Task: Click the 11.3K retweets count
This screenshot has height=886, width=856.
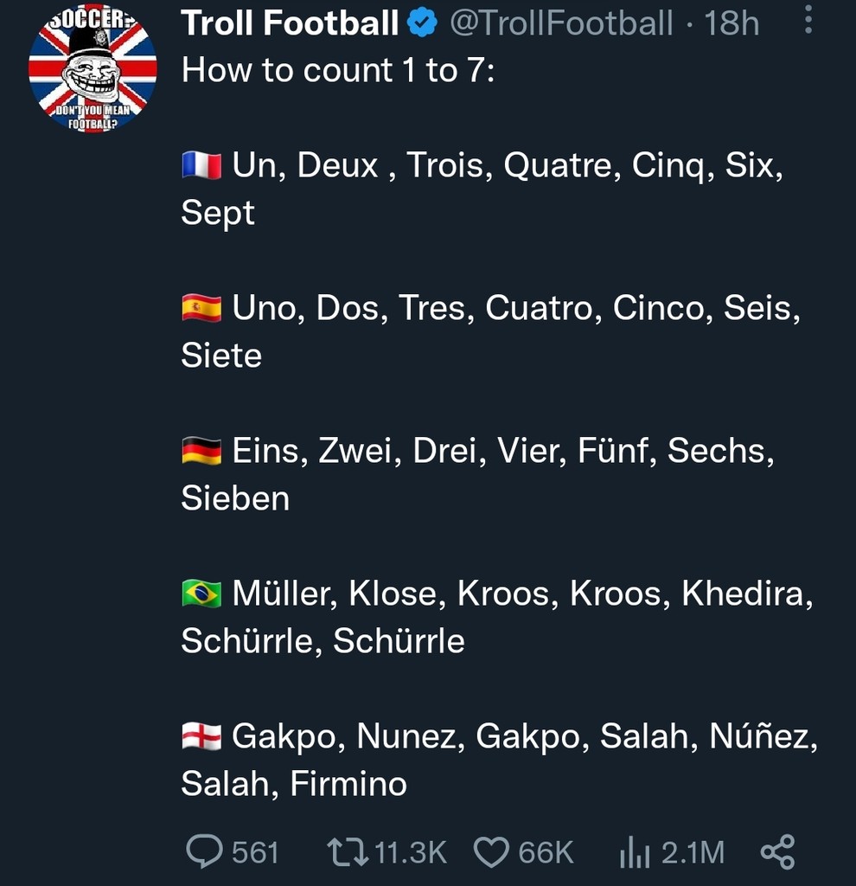Action: [412, 853]
